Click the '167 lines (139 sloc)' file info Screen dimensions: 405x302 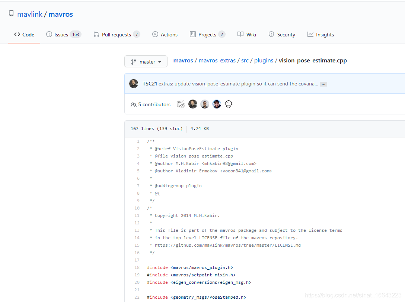[x=156, y=129]
